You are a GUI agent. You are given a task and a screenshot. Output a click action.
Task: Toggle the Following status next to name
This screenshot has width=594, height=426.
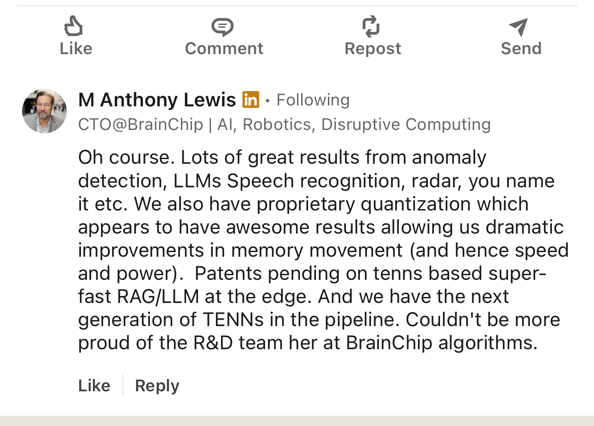click(x=313, y=100)
